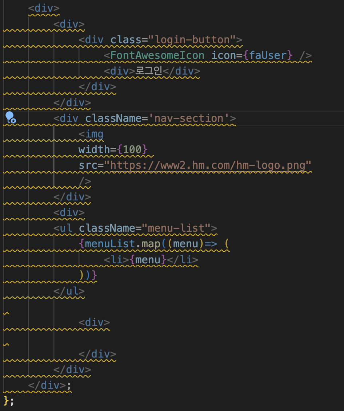Click the opening img tag

pos(91,134)
